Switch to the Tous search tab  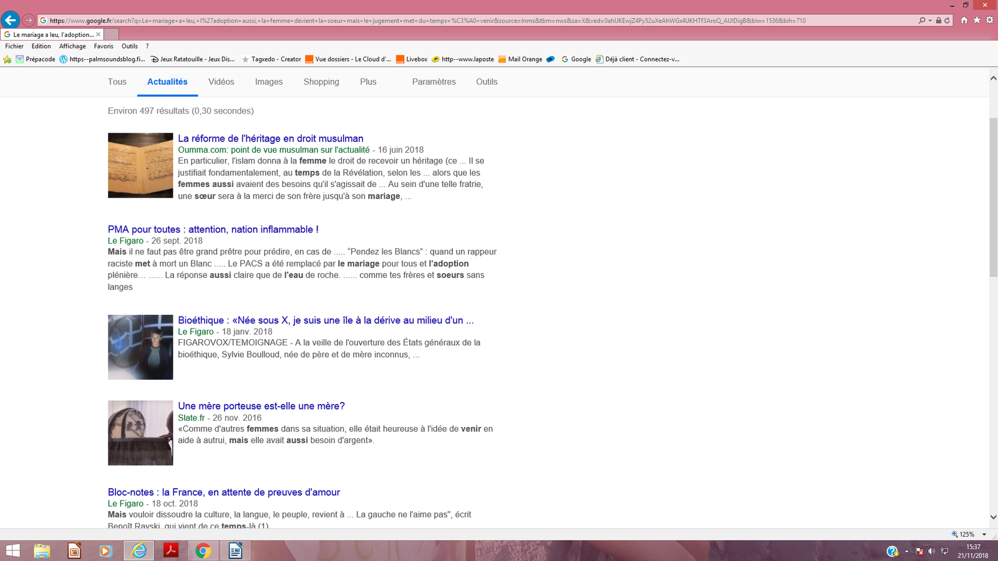(117, 82)
